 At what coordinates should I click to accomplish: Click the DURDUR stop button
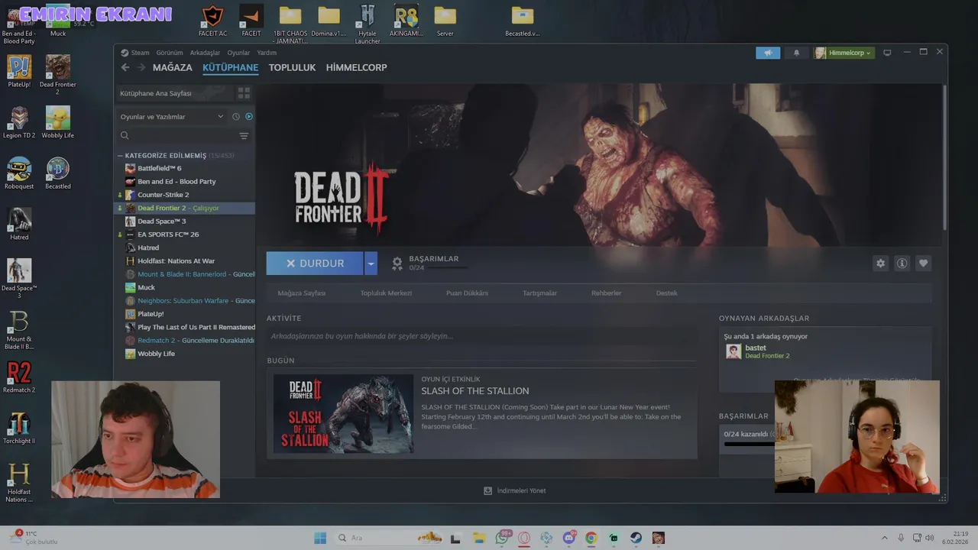click(x=315, y=263)
